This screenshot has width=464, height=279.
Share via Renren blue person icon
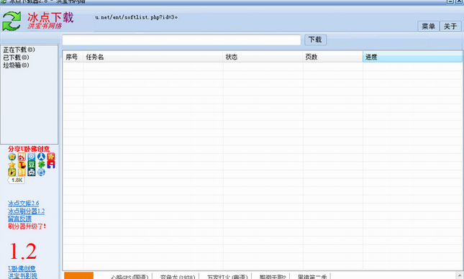(x=41, y=157)
